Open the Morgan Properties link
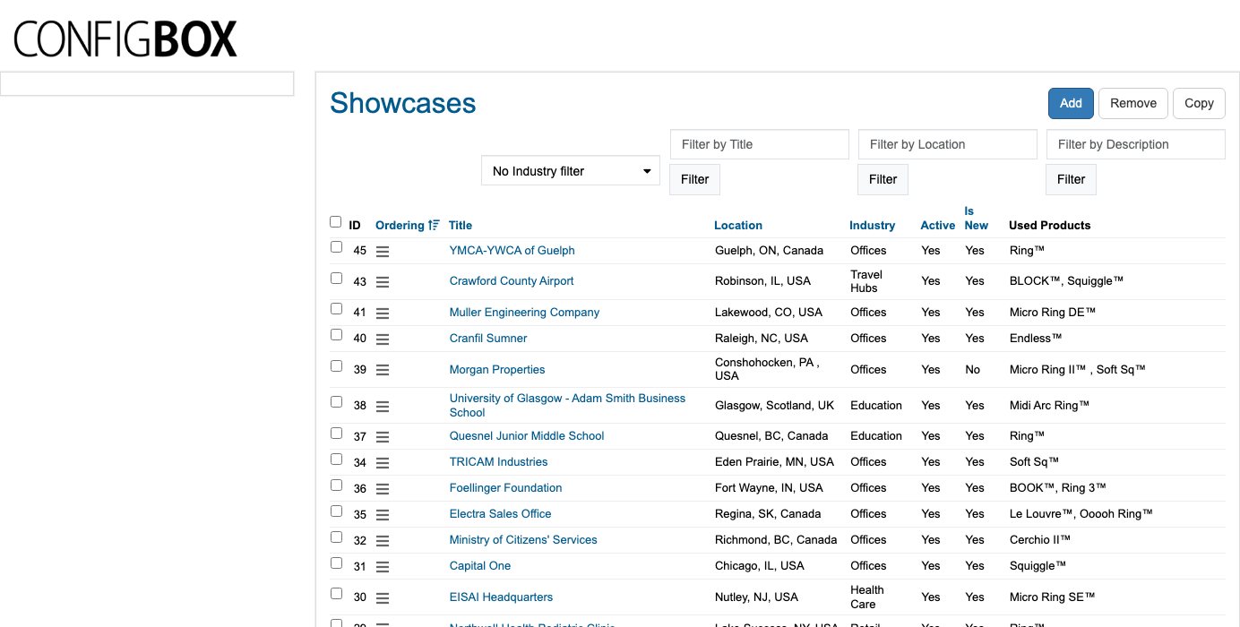Viewport: 1240px width, 627px height. click(x=497, y=370)
